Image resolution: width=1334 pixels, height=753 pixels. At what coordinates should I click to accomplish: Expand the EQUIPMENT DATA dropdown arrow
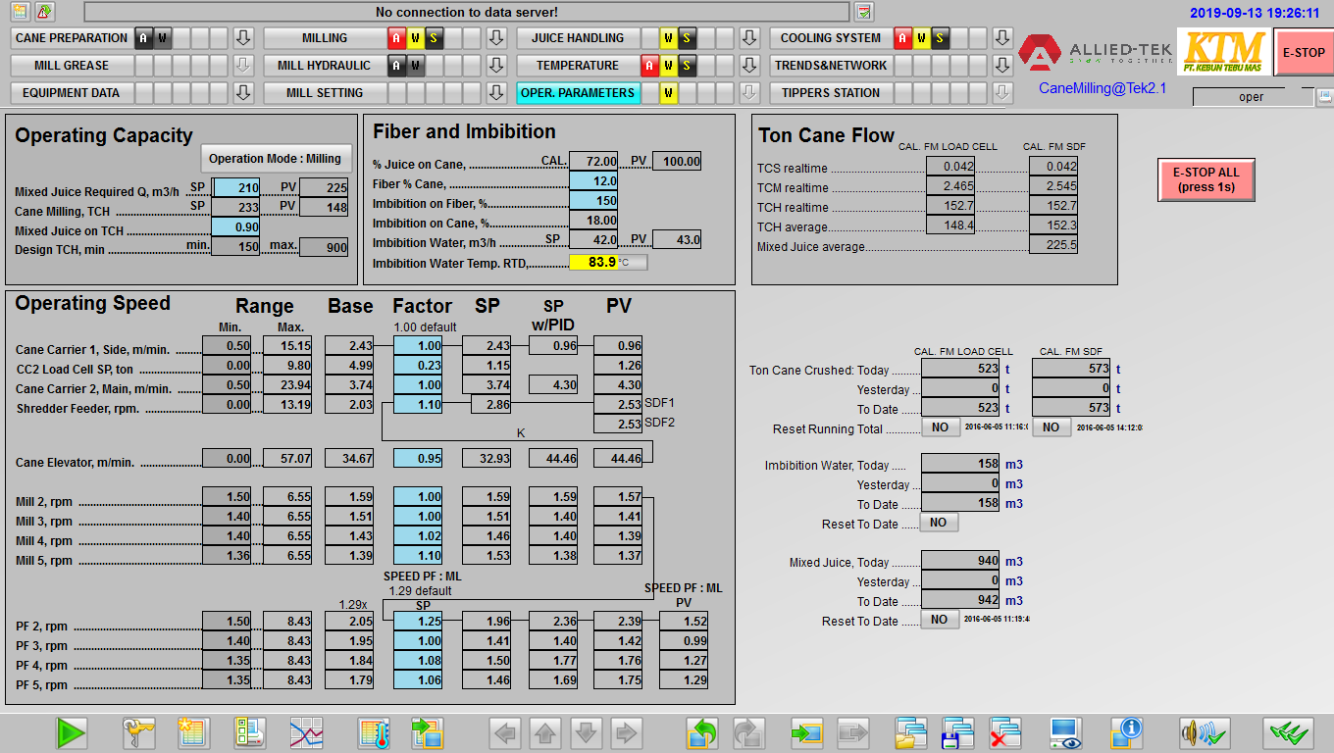pos(244,93)
